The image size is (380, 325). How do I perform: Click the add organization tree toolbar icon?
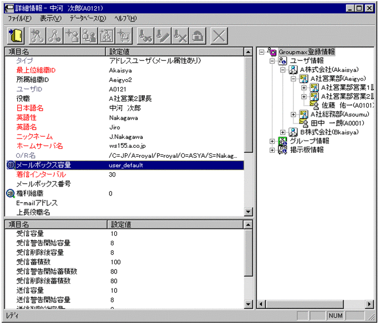coord(37,36)
